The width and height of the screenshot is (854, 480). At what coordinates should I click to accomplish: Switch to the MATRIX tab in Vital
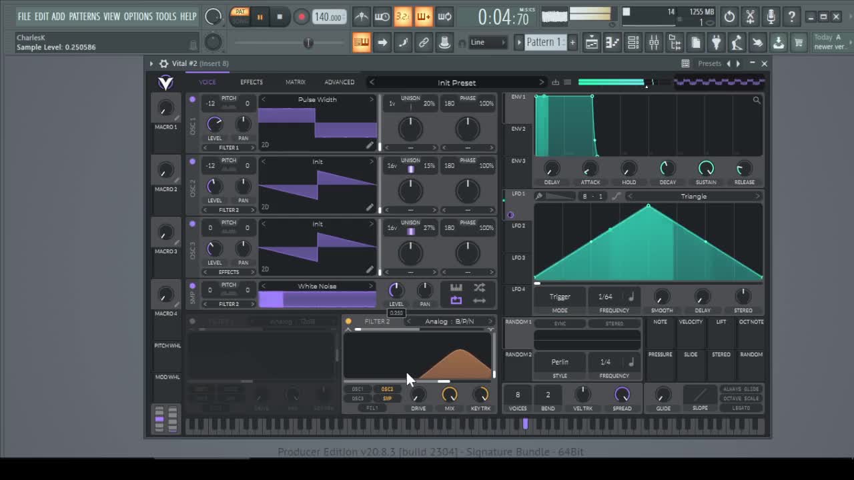point(296,82)
